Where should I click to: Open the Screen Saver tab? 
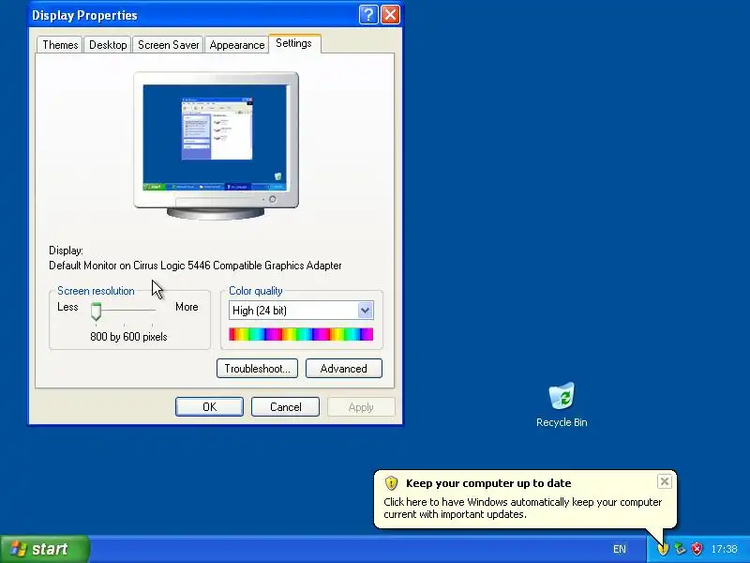[169, 45]
